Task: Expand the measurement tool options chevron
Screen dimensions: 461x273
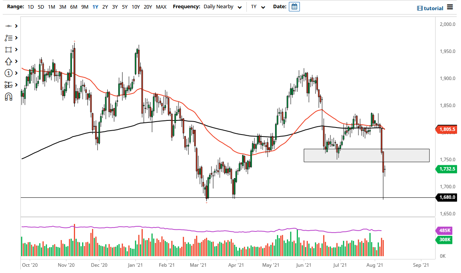Action: coord(17,85)
